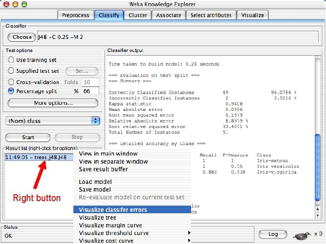Choose View in separate window
The height and width of the screenshot is (244, 326).
click(132, 161)
